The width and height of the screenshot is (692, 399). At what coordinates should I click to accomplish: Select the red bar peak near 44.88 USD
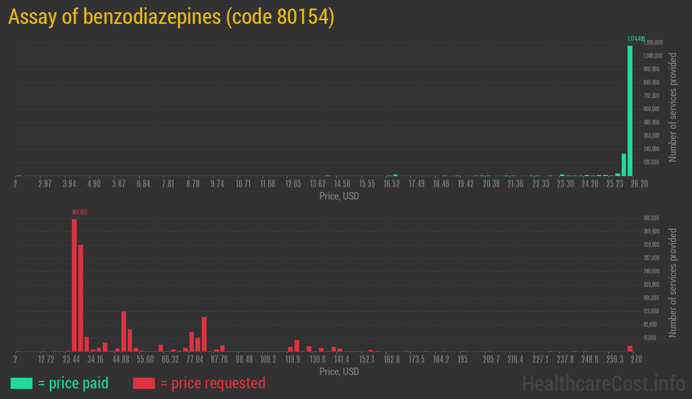pyautogui.click(x=124, y=331)
